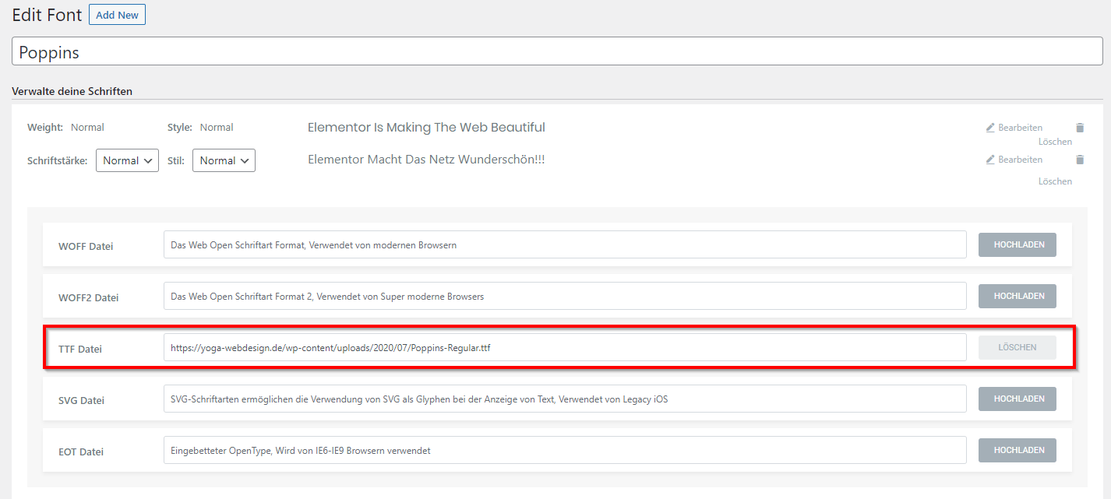Upload an SVG file via Hochladen
The width and height of the screenshot is (1111, 499).
(x=1018, y=399)
